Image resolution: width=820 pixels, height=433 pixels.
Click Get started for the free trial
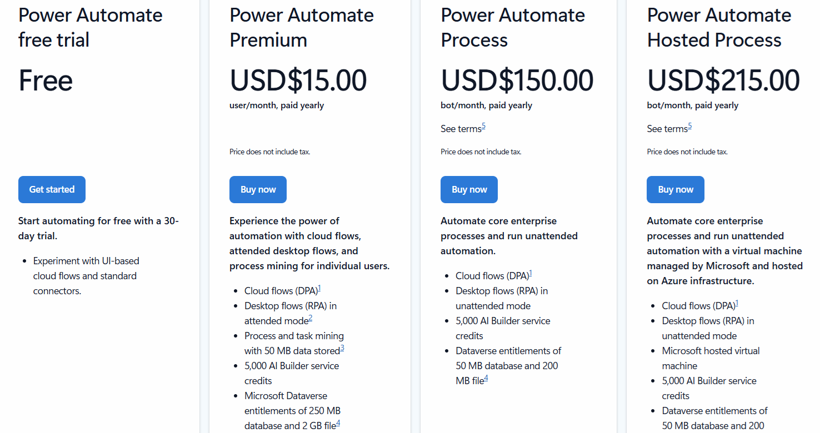pyautogui.click(x=51, y=189)
